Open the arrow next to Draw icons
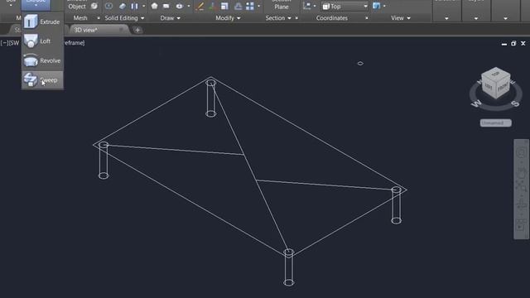 [189, 6]
